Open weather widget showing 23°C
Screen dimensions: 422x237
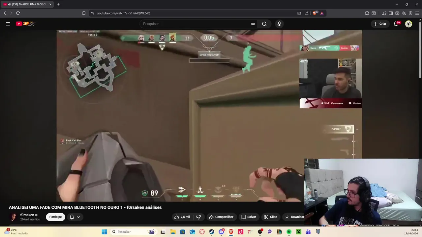[x=16, y=232]
